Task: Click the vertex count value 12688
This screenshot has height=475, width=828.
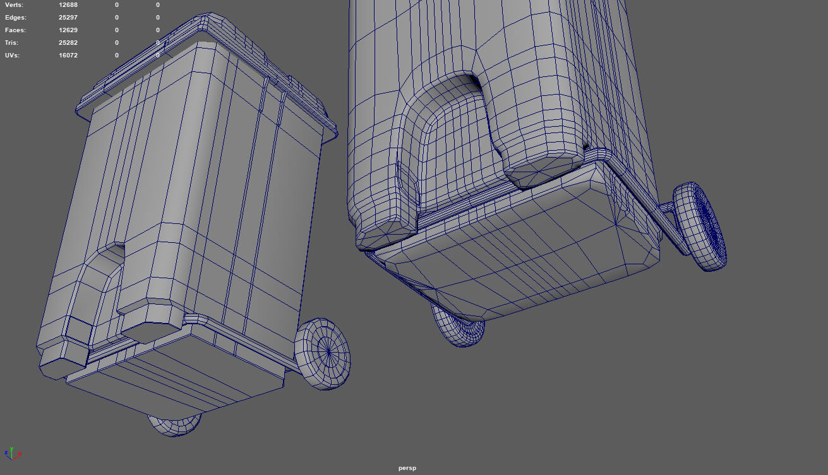Action: tap(68, 5)
